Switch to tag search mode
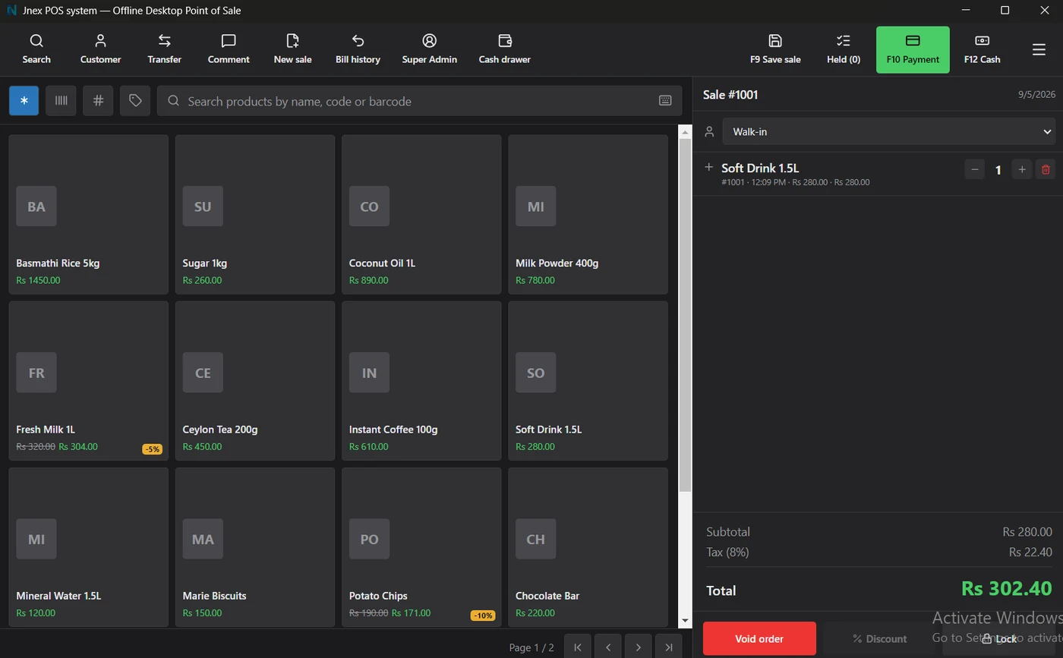Image resolution: width=1063 pixels, height=658 pixels. click(x=135, y=101)
